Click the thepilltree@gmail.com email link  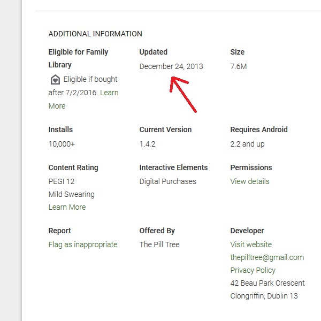(267, 257)
